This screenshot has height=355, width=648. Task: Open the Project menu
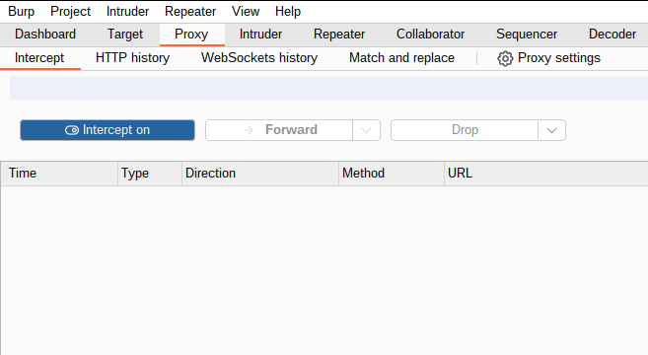pyautogui.click(x=70, y=12)
